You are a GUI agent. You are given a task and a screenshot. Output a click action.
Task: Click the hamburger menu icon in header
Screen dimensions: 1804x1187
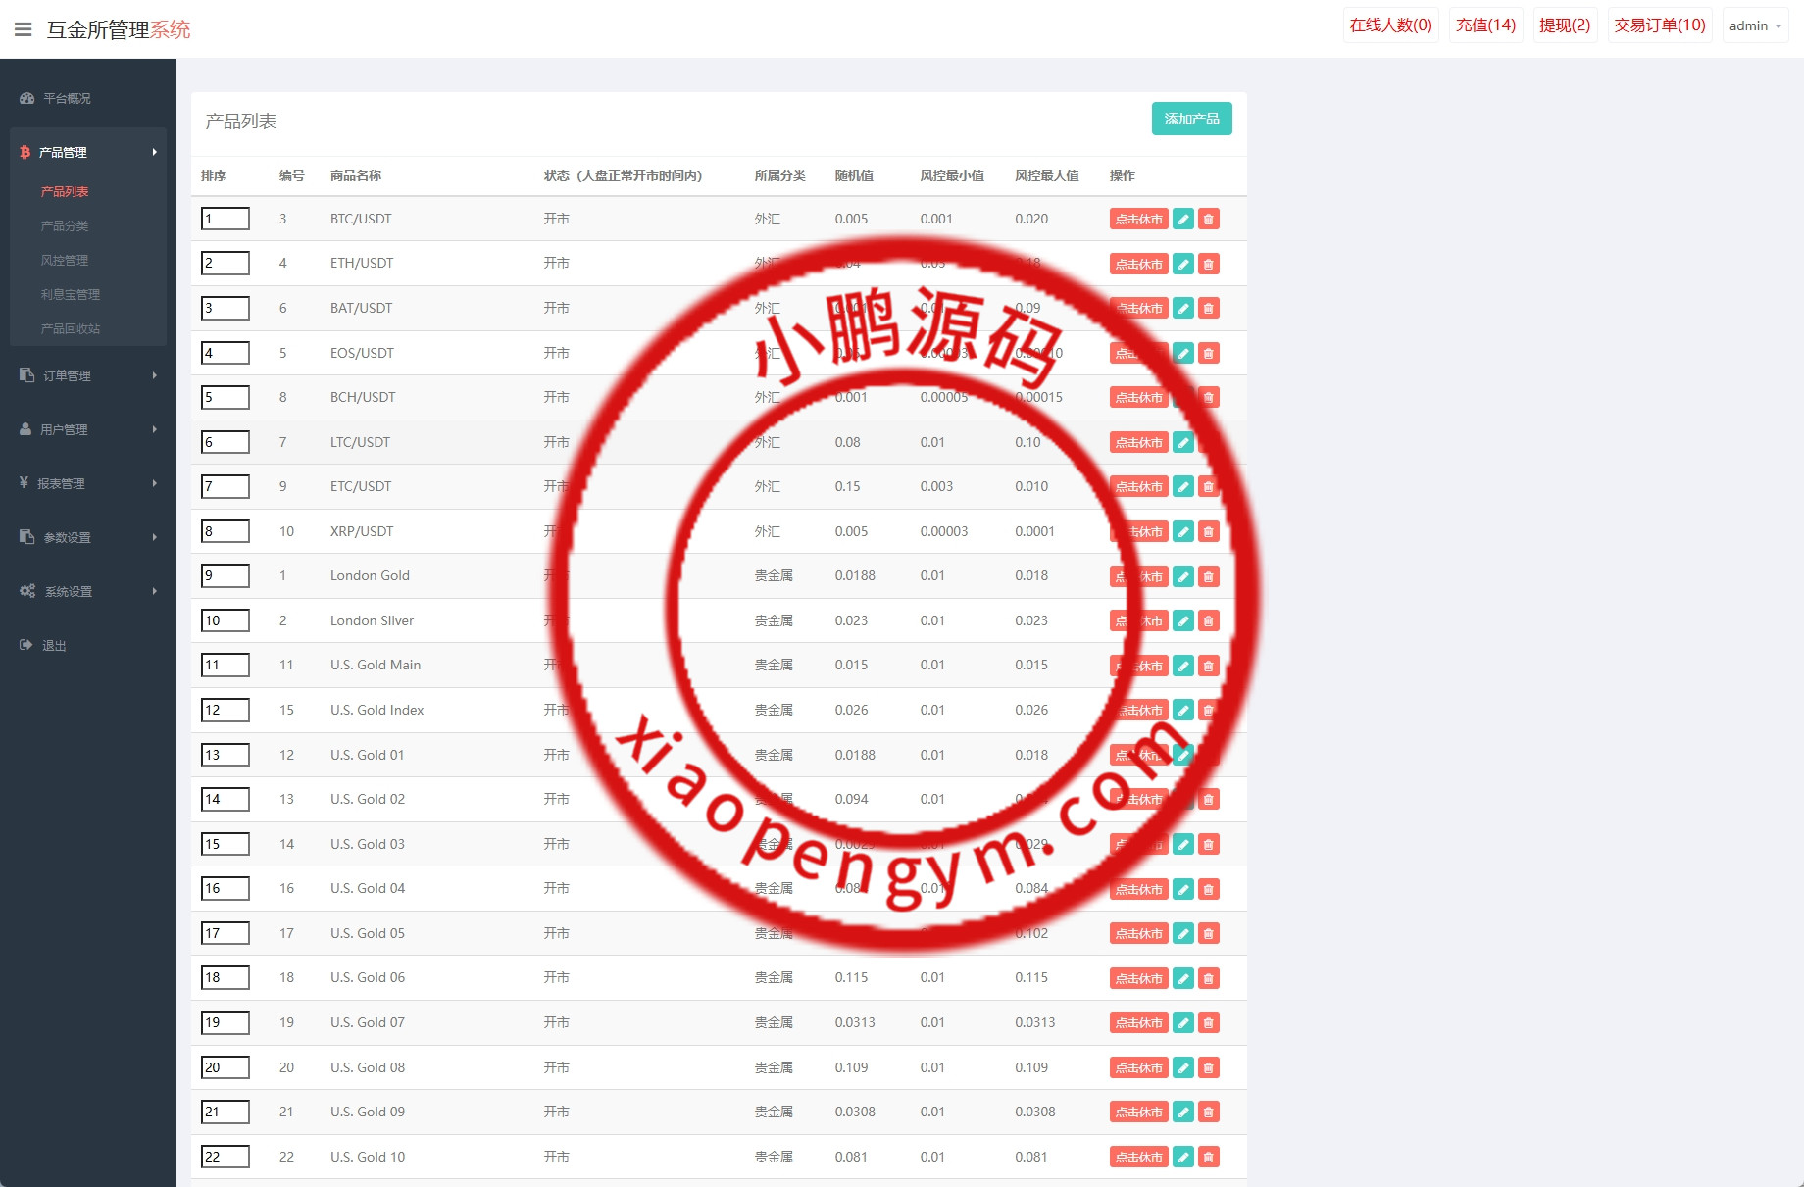24,29
